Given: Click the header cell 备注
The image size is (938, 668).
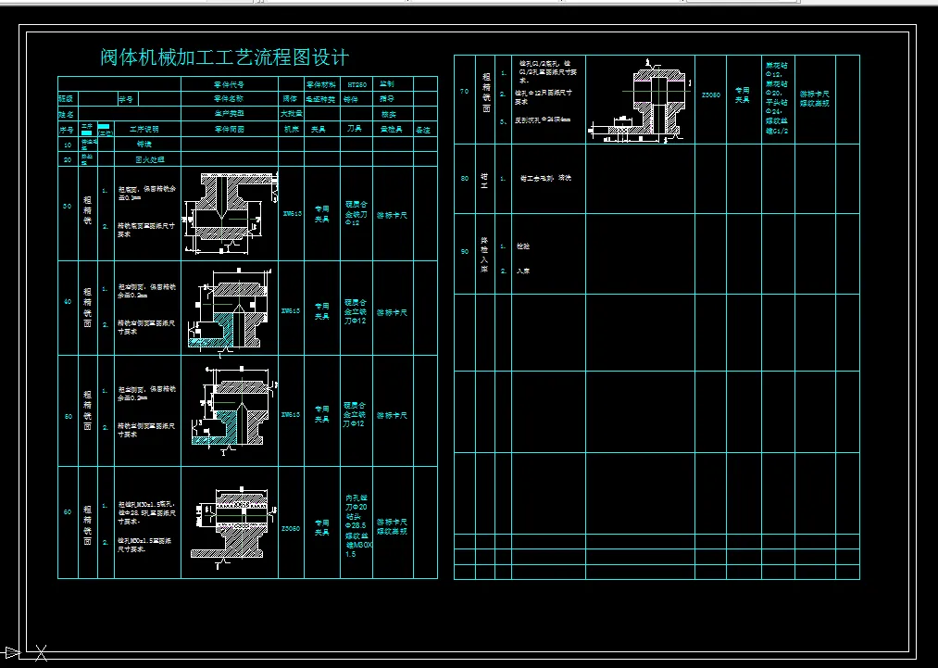Looking at the screenshot, I should (423, 130).
